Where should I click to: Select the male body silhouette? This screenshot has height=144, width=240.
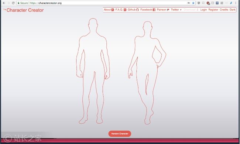coord(93,71)
